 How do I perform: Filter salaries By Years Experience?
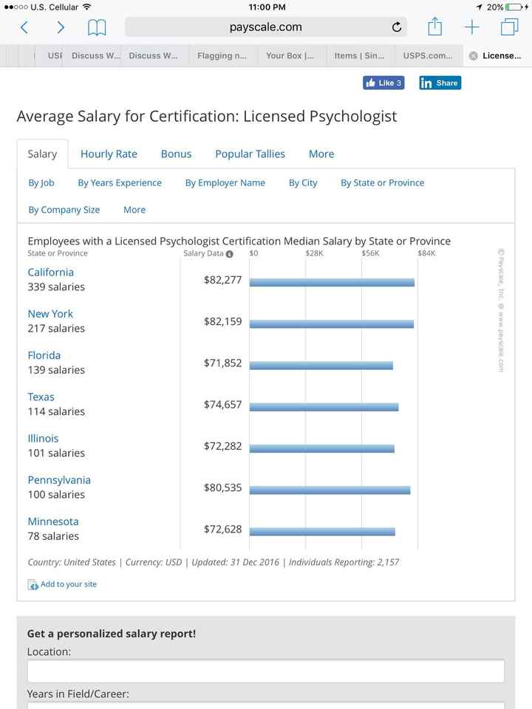[x=120, y=182]
